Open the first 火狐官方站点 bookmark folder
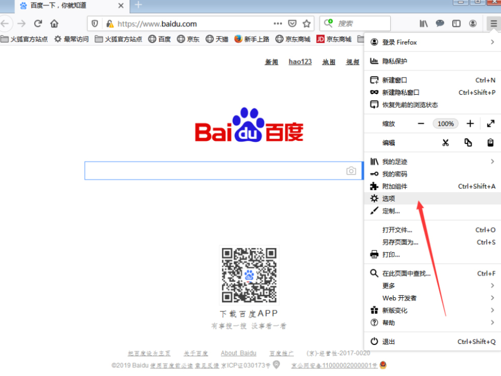Viewport: 501px width, 376px height. (x=24, y=39)
